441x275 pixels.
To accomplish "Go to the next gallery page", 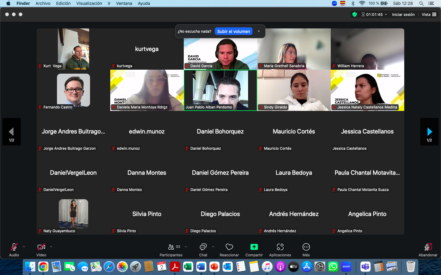I will point(429,132).
